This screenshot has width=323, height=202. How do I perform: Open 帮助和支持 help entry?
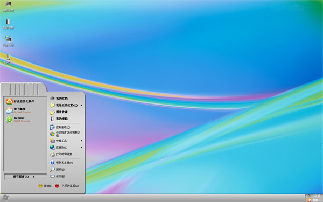61,163
